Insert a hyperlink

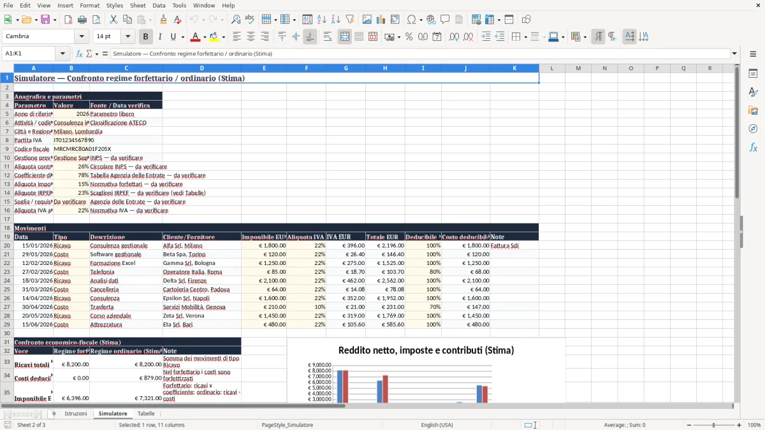[431, 20]
